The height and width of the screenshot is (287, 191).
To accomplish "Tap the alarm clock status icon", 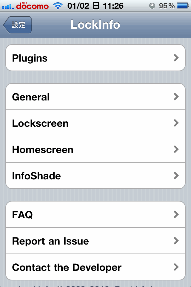I will (x=152, y=6).
